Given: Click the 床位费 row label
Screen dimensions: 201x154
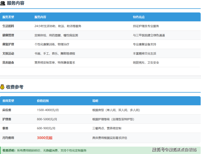Looking at the screenshot, I should [x=7, y=110].
